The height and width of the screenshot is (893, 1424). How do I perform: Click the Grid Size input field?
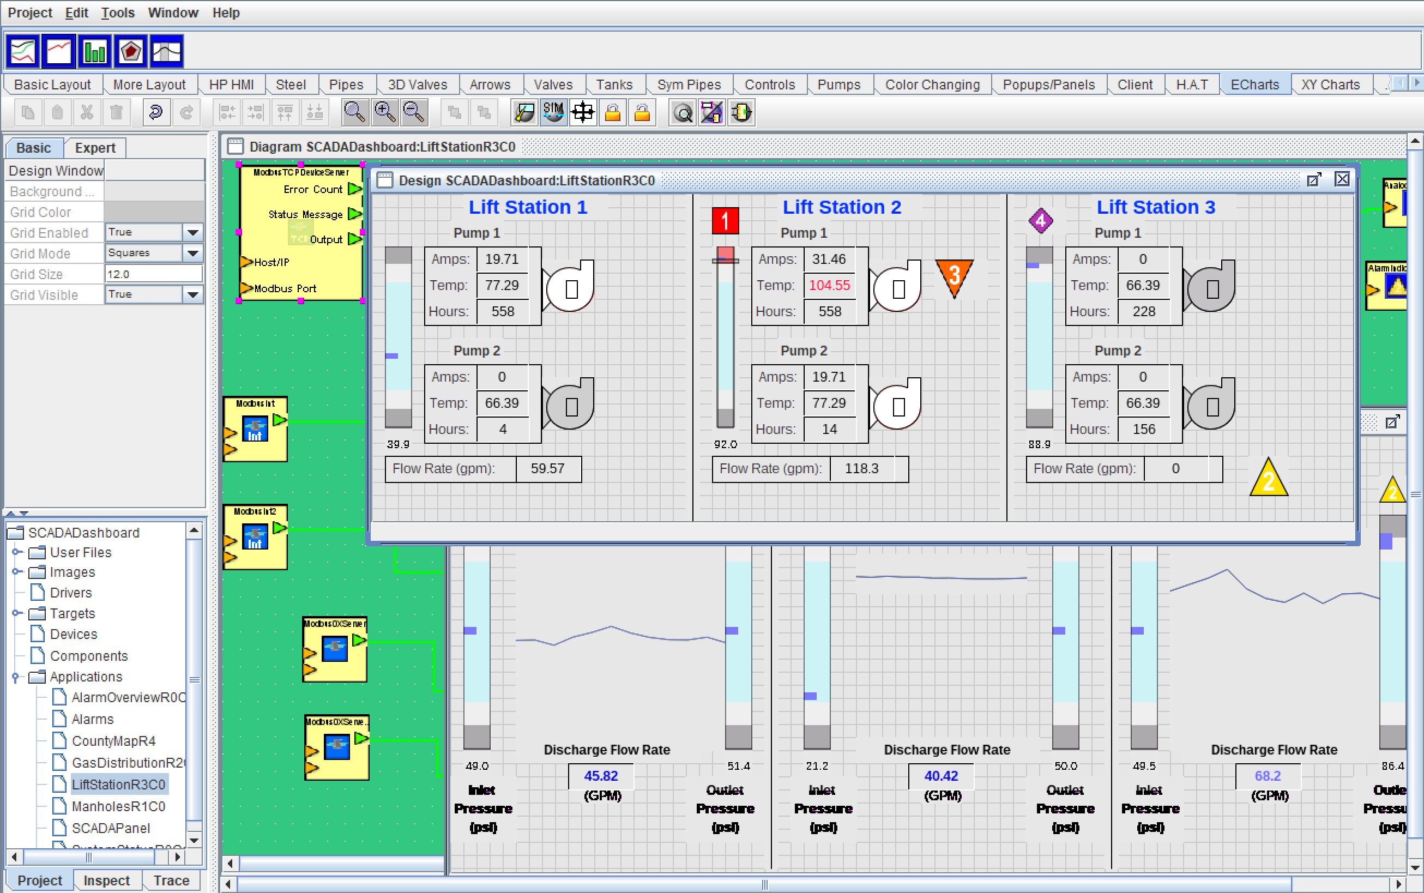(154, 274)
